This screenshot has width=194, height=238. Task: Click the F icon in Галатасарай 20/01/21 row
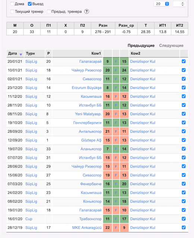(x=116, y=61)
